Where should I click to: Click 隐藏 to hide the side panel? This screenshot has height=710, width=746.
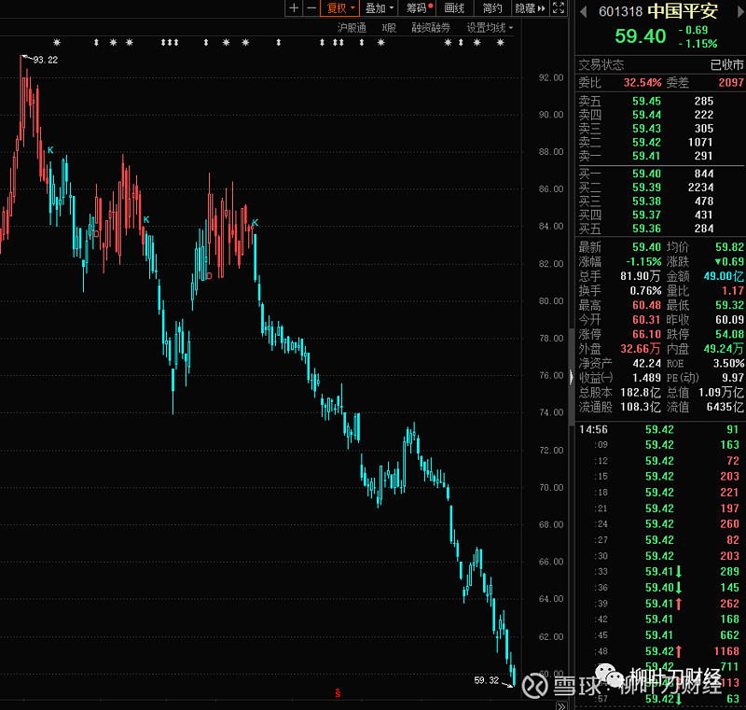click(x=530, y=8)
